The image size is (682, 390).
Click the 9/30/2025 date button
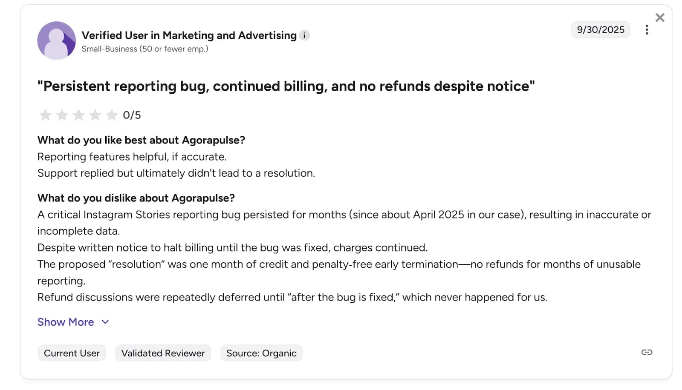coord(601,29)
